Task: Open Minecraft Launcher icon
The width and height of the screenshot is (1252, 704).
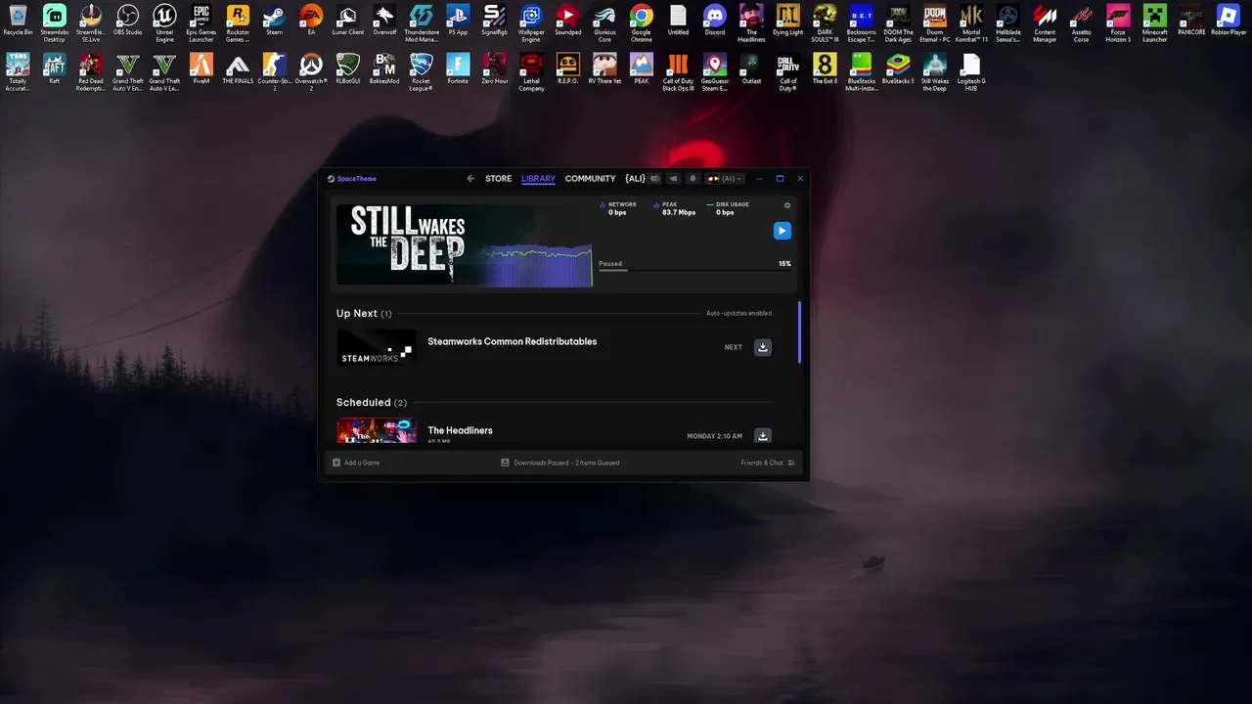Action: (1155, 22)
